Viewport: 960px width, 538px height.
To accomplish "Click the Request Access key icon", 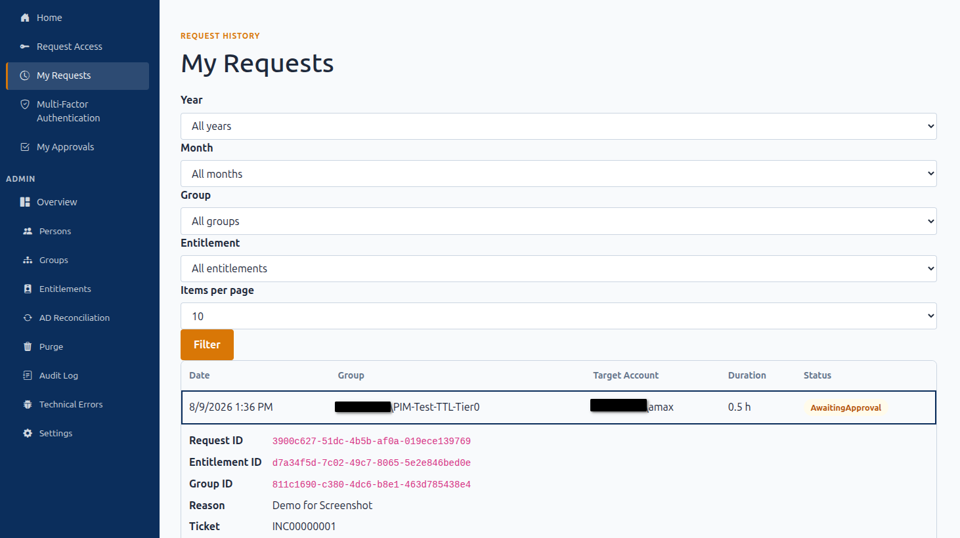I will (25, 47).
